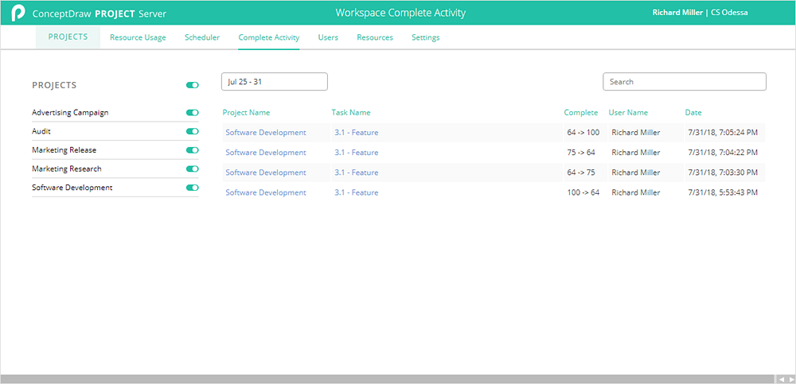Sort by the Date column header

click(693, 113)
